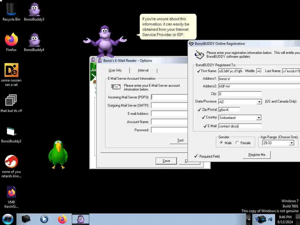The image size is (300, 225).
Task: Click the taskbar clock showing 9:46 PM
Action: pos(285,219)
